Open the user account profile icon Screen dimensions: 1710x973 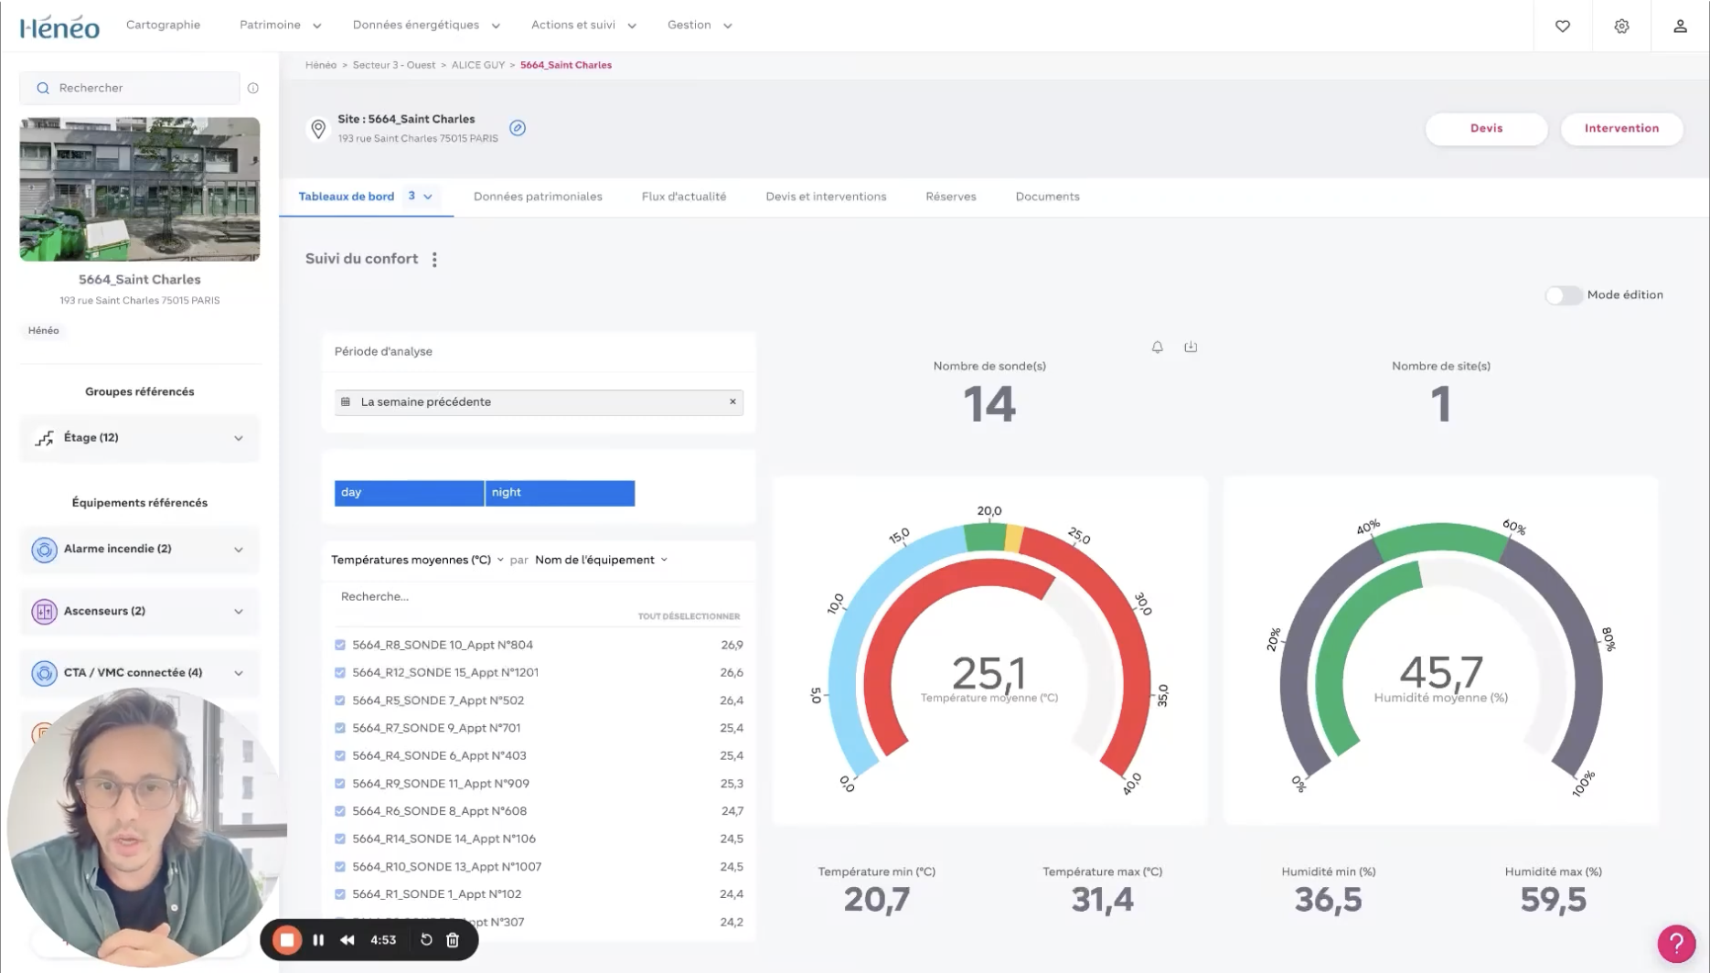pos(1680,26)
